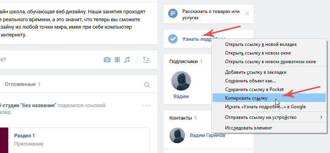
Task: Open the post options three-dots menu
Action: pyautogui.click(x=146, y=106)
